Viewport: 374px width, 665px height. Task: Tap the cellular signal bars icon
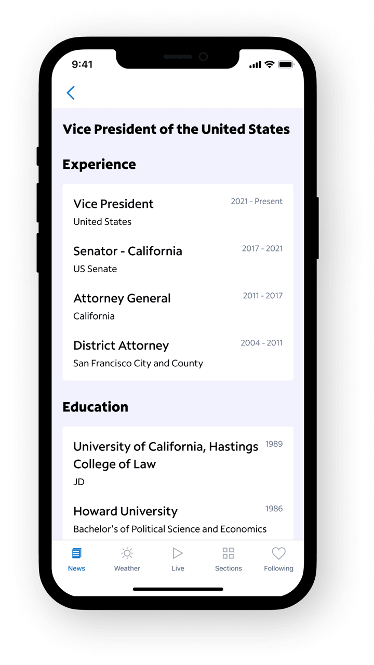pyautogui.click(x=255, y=64)
